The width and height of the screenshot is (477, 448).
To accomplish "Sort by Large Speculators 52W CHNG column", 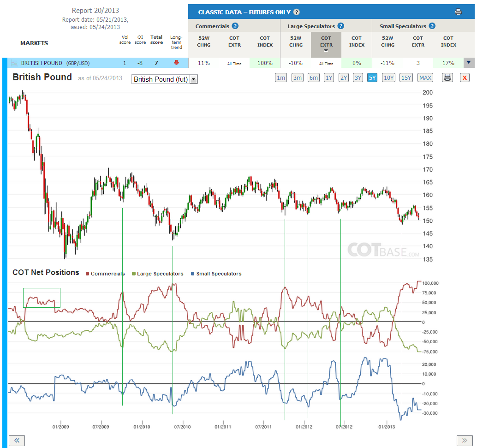I will [296, 42].
